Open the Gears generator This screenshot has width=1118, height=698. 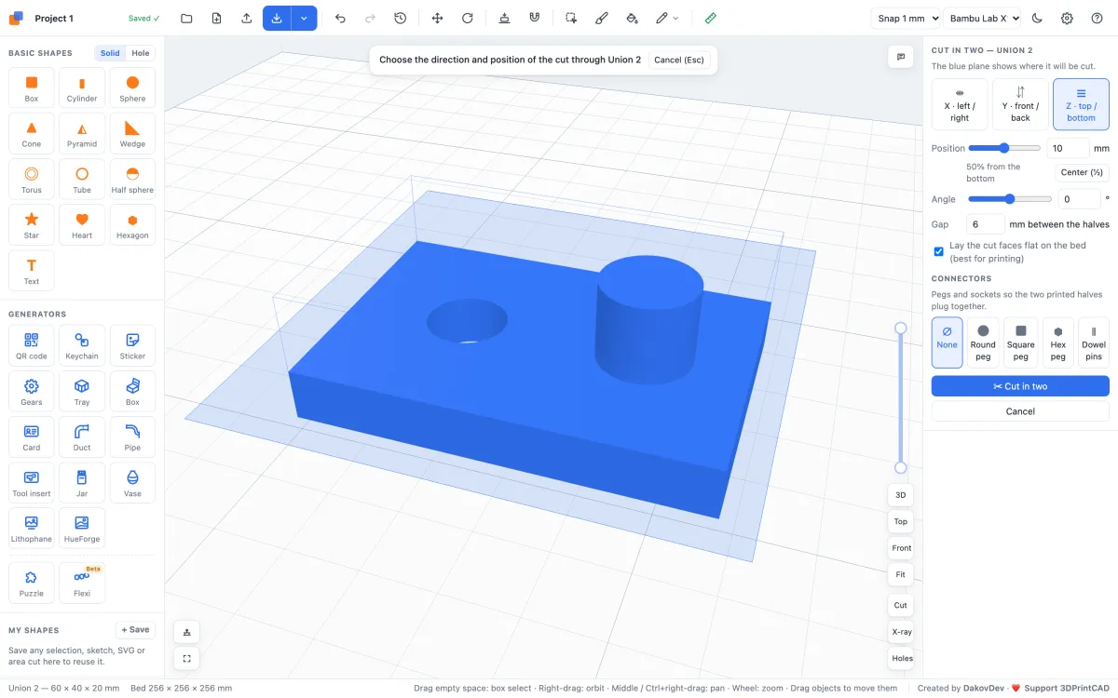coord(32,392)
